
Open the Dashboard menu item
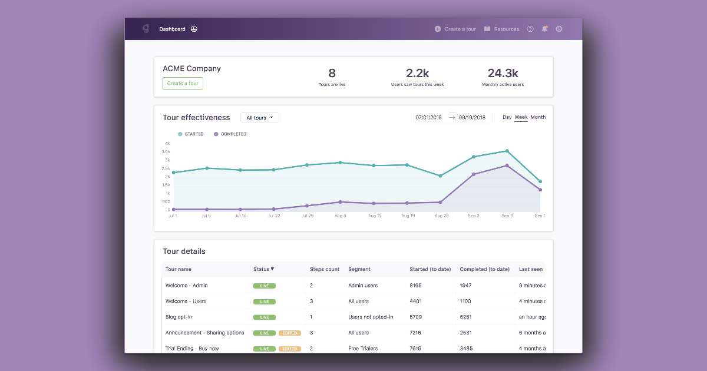tap(172, 29)
